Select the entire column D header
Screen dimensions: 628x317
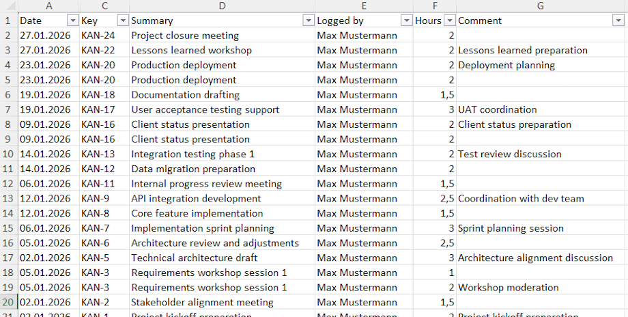[223, 6]
